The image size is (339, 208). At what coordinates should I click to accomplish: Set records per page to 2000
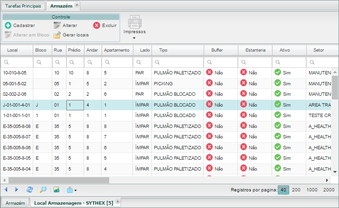click(x=329, y=190)
